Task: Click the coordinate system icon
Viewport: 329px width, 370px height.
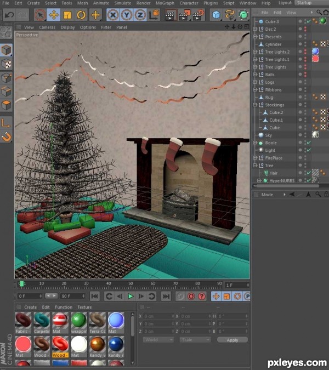Action: 154,15
